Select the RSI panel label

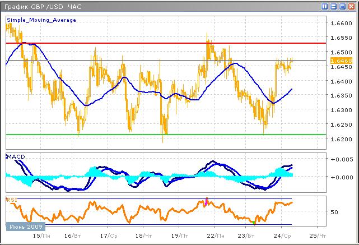[12, 199]
